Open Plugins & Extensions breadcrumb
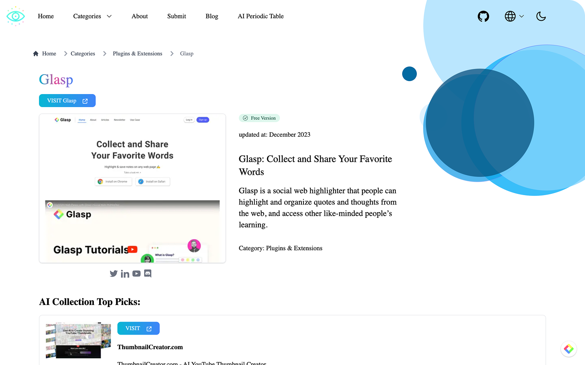This screenshot has height=365, width=585. (x=137, y=54)
